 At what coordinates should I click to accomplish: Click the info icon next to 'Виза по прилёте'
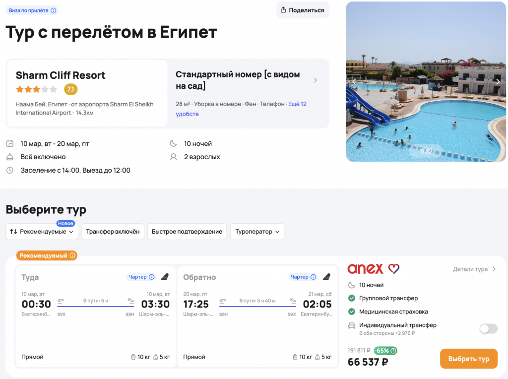click(54, 10)
